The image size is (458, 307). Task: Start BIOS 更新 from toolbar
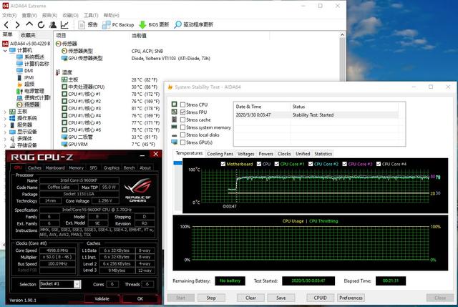point(154,25)
